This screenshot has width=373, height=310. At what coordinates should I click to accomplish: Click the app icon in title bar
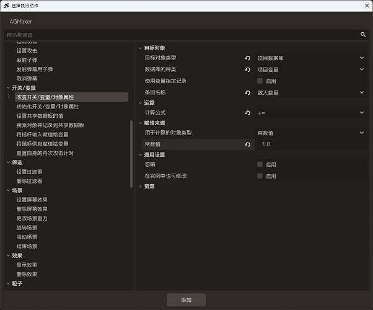6,6
